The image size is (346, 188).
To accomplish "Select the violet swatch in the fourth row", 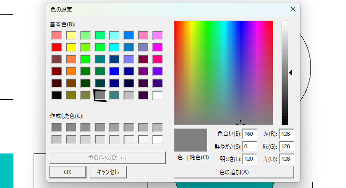I will coord(158,71).
